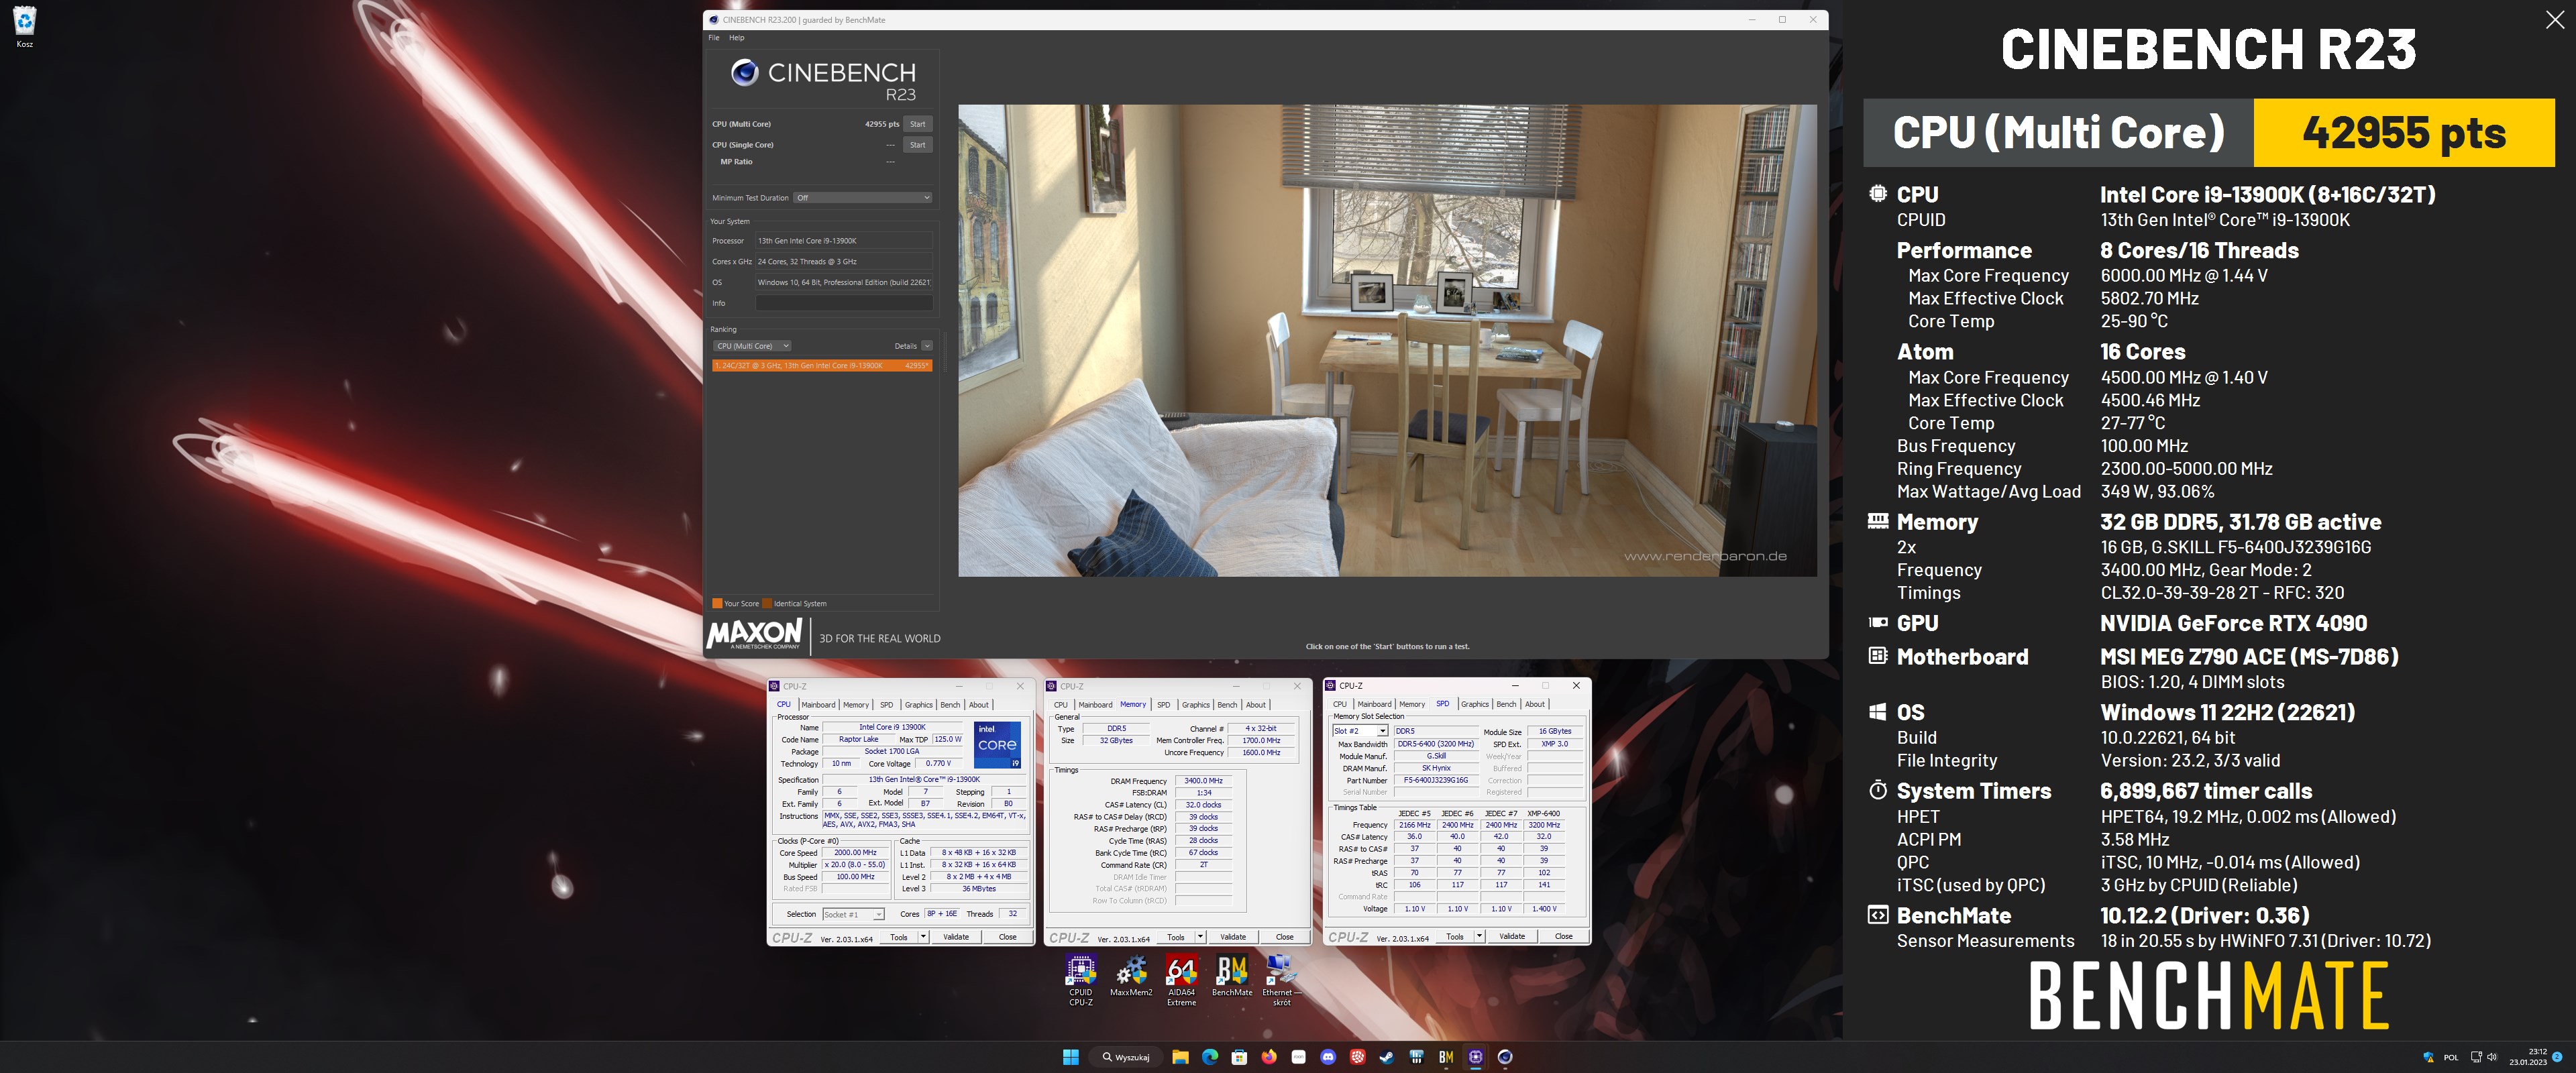Open Tools dropdown arrow in CPU-Z CPU window
This screenshot has height=1073, width=2576.
click(923, 937)
